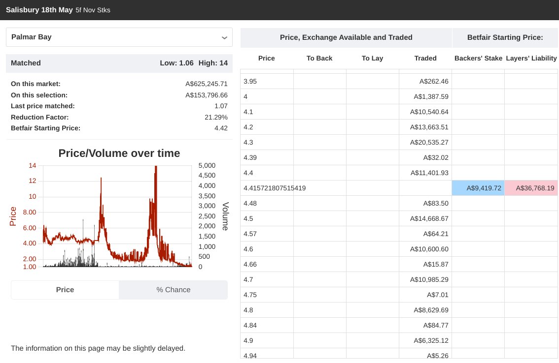Click traded amount A$20,535.27
The height and width of the screenshot is (363, 559).
coord(429,142)
